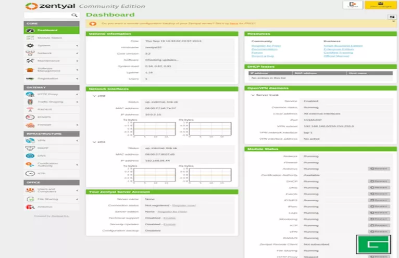Click the Save changes button

[x=381, y=5]
